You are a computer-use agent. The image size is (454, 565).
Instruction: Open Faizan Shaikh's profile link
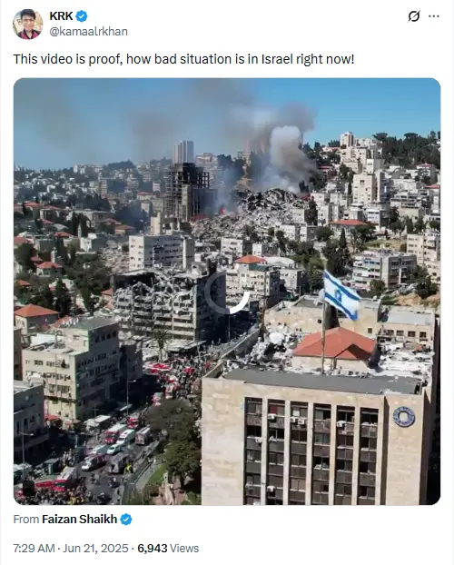click(x=79, y=520)
